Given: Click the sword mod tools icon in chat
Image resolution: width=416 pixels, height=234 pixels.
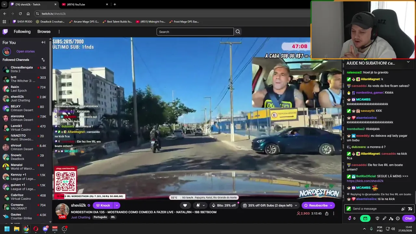Looking at the screenshot, I should click(x=384, y=218).
